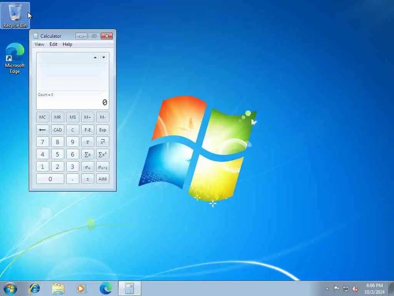Image resolution: width=394 pixels, height=296 pixels.
Task: Open Microsoft Edge from taskbar
Action: (106, 288)
